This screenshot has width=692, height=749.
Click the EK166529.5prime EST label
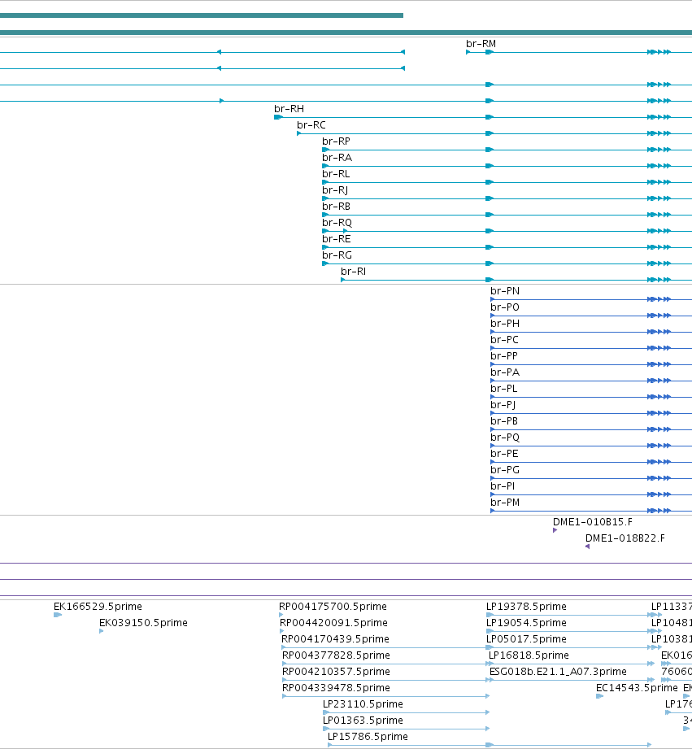98,606
